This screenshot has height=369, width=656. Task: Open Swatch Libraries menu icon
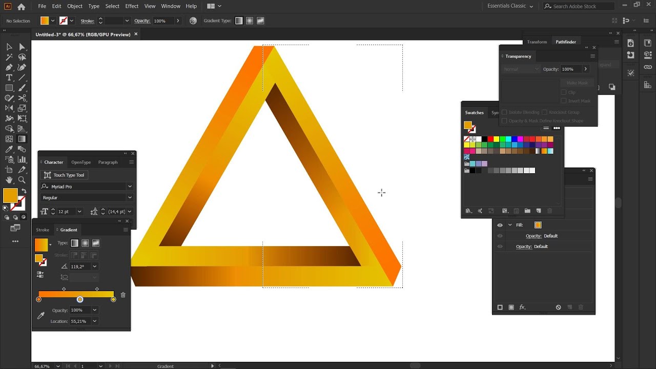click(x=468, y=211)
